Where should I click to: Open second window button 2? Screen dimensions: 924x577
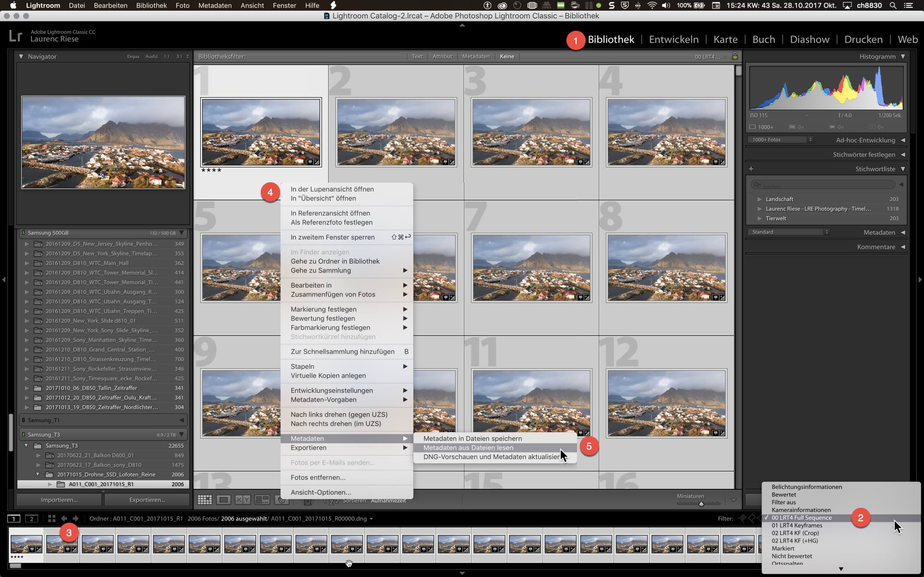(32, 518)
